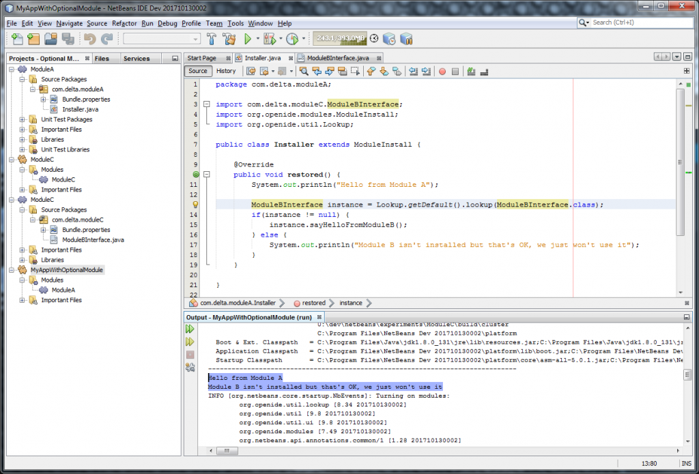Collapse the imports fold marker at line 3
The image size is (699, 474).
206,104
